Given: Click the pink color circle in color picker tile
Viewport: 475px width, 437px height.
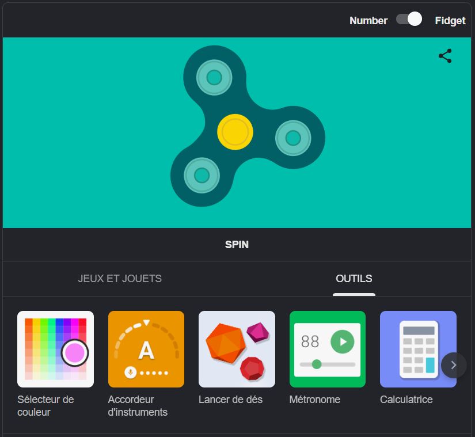Looking at the screenshot, I should (75, 352).
